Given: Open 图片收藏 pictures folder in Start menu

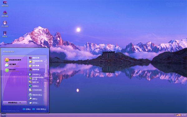Looking at the screenshot, I should pyautogui.click(x=34, y=66).
